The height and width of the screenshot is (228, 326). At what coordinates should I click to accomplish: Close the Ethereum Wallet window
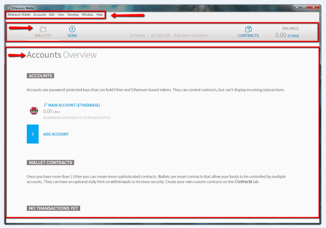(x=313, y=7)
